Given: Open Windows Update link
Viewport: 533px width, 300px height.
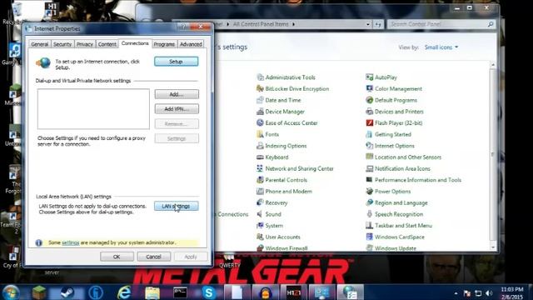Looking at the screenshot, I should 396,248.
